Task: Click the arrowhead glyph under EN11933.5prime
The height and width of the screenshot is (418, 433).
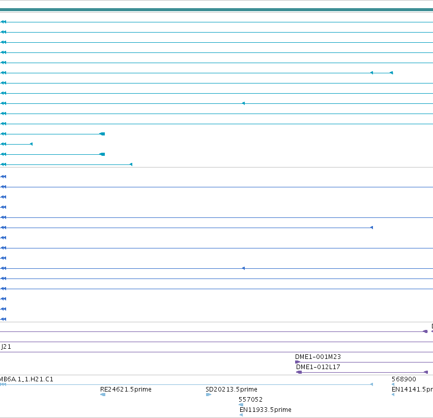Action: [x=241, y=415]
